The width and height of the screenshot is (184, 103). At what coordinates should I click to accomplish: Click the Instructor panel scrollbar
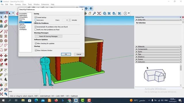[x=181, y=68]
